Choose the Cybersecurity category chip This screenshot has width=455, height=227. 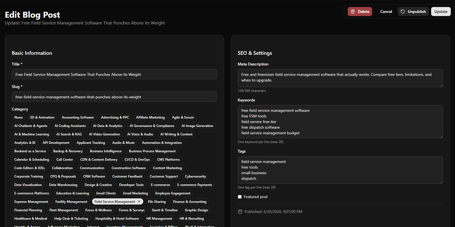tap(195, 176)
